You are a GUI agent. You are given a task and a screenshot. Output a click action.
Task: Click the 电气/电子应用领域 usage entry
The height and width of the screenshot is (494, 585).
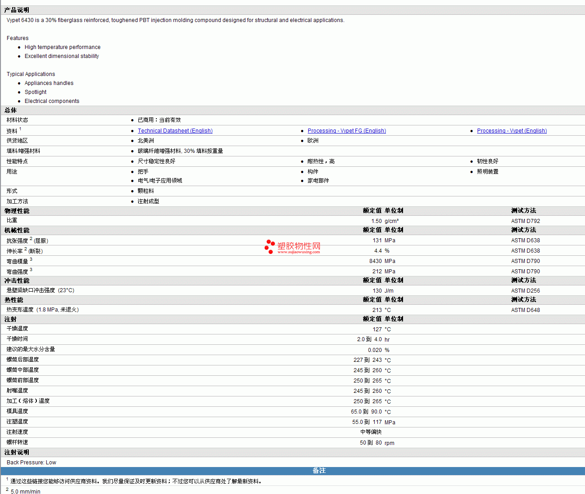160,181
